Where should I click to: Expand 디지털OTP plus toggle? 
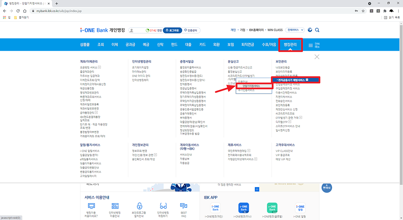pos(290,122)
